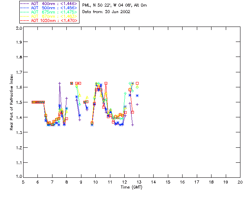Click the x-axis tick label 7

click(x=52, y=182)
